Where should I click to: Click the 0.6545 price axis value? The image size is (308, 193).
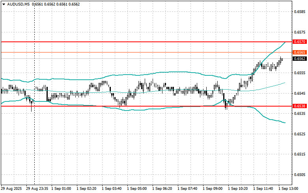pyautogui.click(x=300, y=93)
